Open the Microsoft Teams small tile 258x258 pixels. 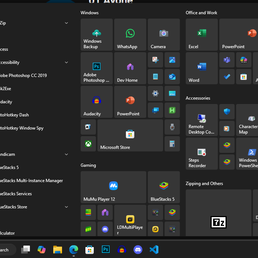pyautogui.click(x=227, y=60)
